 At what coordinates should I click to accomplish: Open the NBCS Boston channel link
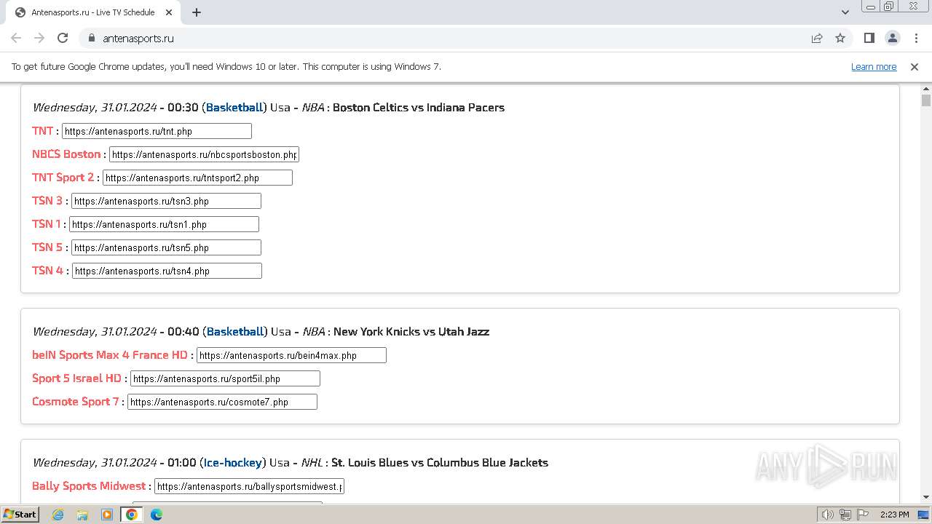66,154
